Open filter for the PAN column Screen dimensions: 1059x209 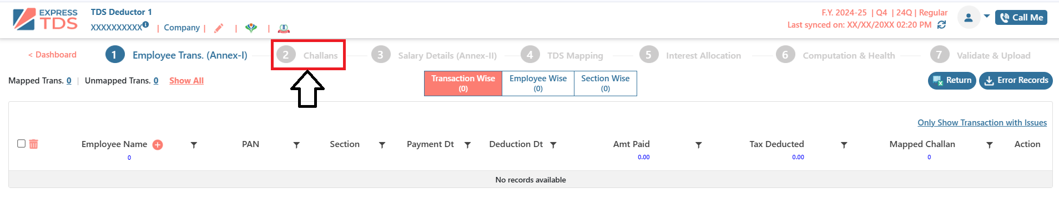296,145
